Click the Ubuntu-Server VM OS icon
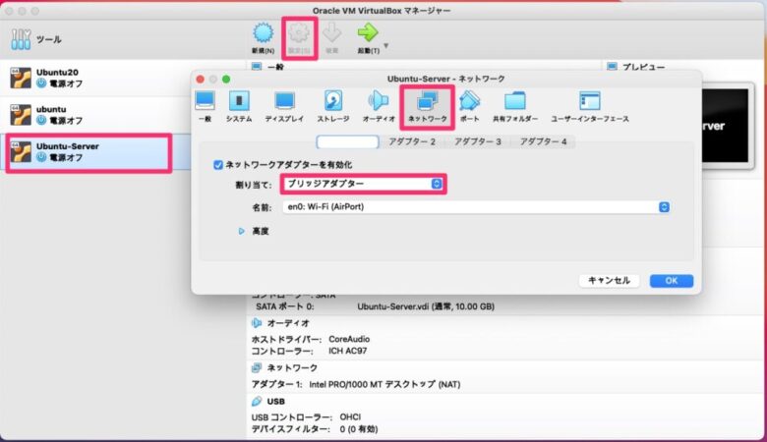The height and width of the screenshot is (442, 767). (x=21, y=152)
